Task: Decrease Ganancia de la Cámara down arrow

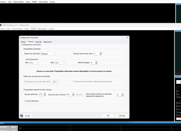Action: (x=73, y=95)
